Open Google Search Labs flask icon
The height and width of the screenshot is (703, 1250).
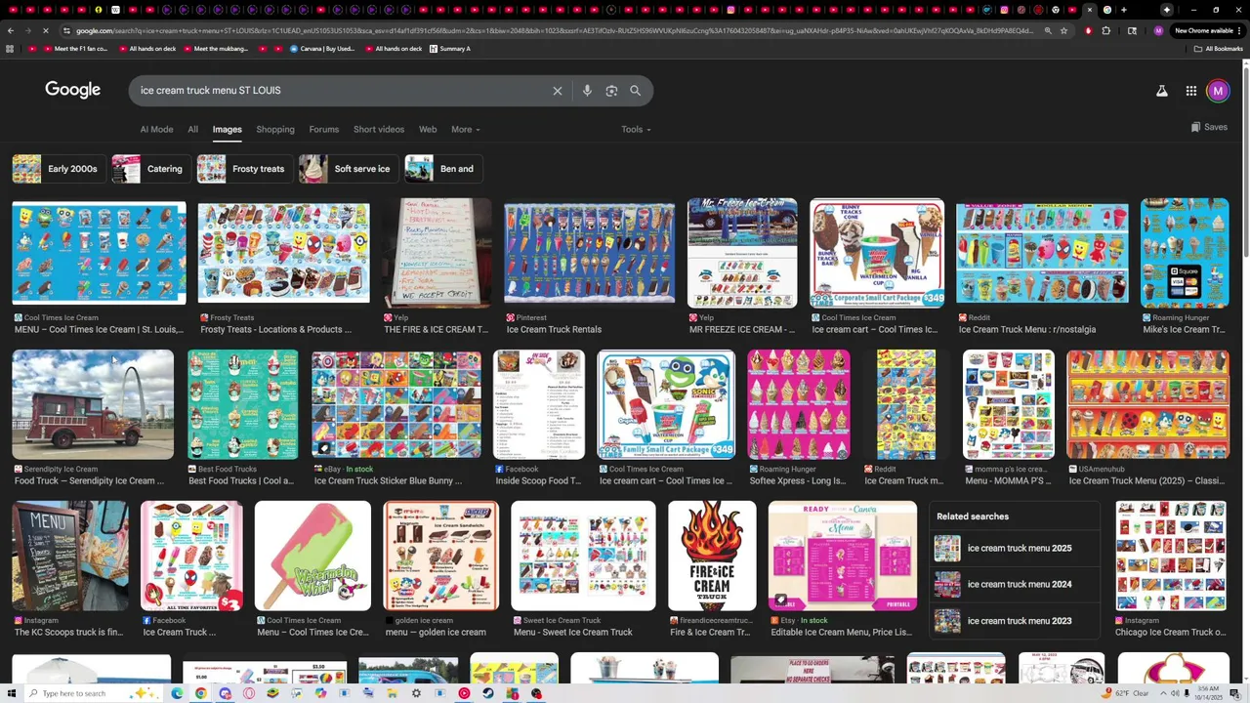click(1162, 91)
